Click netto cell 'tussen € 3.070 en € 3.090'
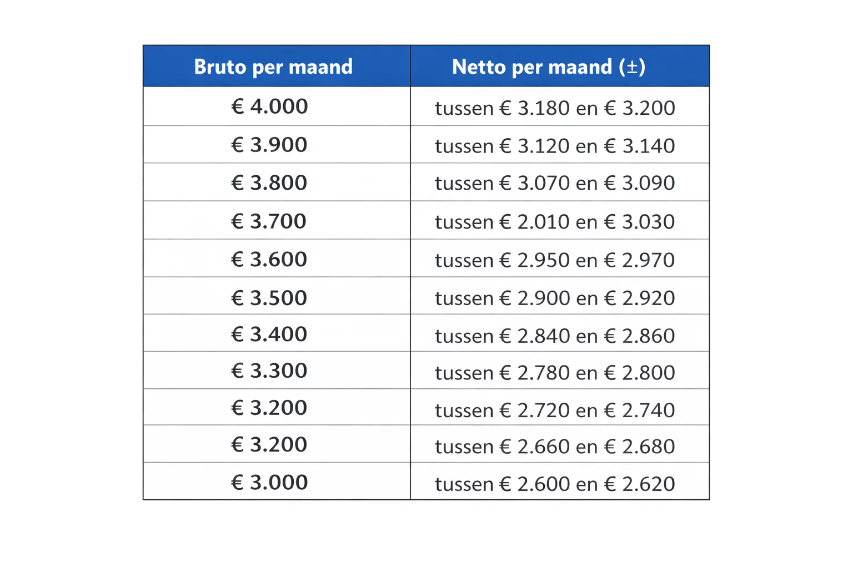853x568 pixels. tap(555, 183)
